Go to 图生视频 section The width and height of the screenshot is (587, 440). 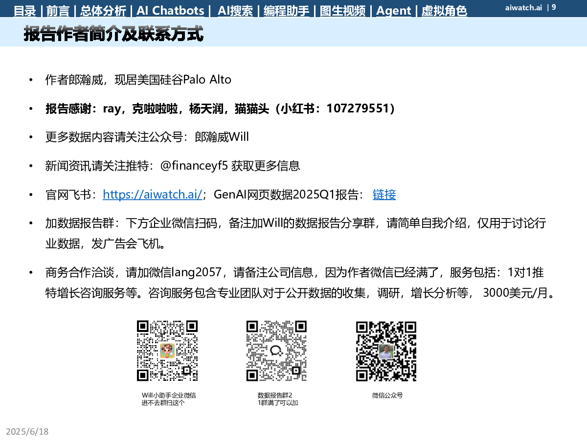tap(342, 11)
